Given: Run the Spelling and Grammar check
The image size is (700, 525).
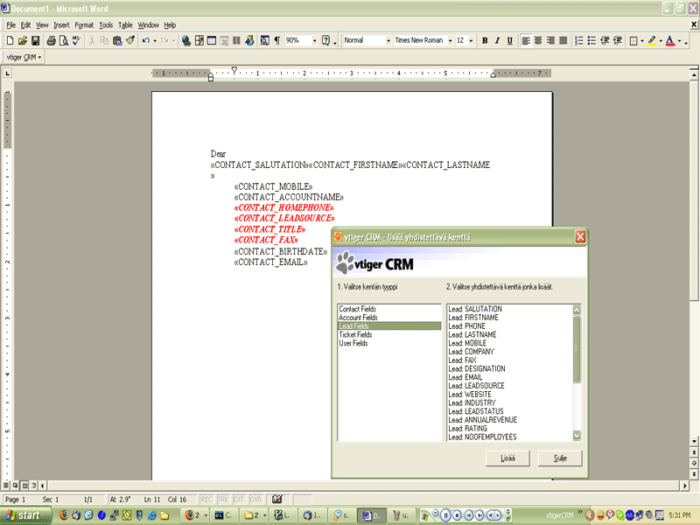Looking at the screenshot, I should click(76, 40).
